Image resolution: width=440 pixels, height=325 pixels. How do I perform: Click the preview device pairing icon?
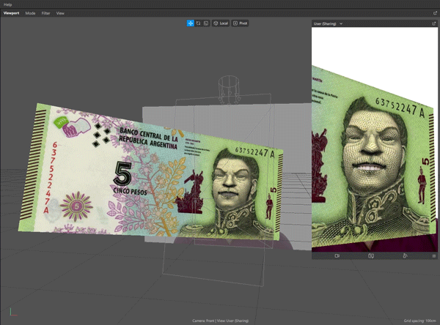click(405, 255)
